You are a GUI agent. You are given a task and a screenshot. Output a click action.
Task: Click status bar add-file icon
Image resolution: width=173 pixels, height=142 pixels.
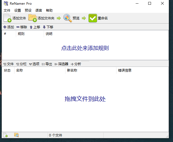[x=5, y=135]
